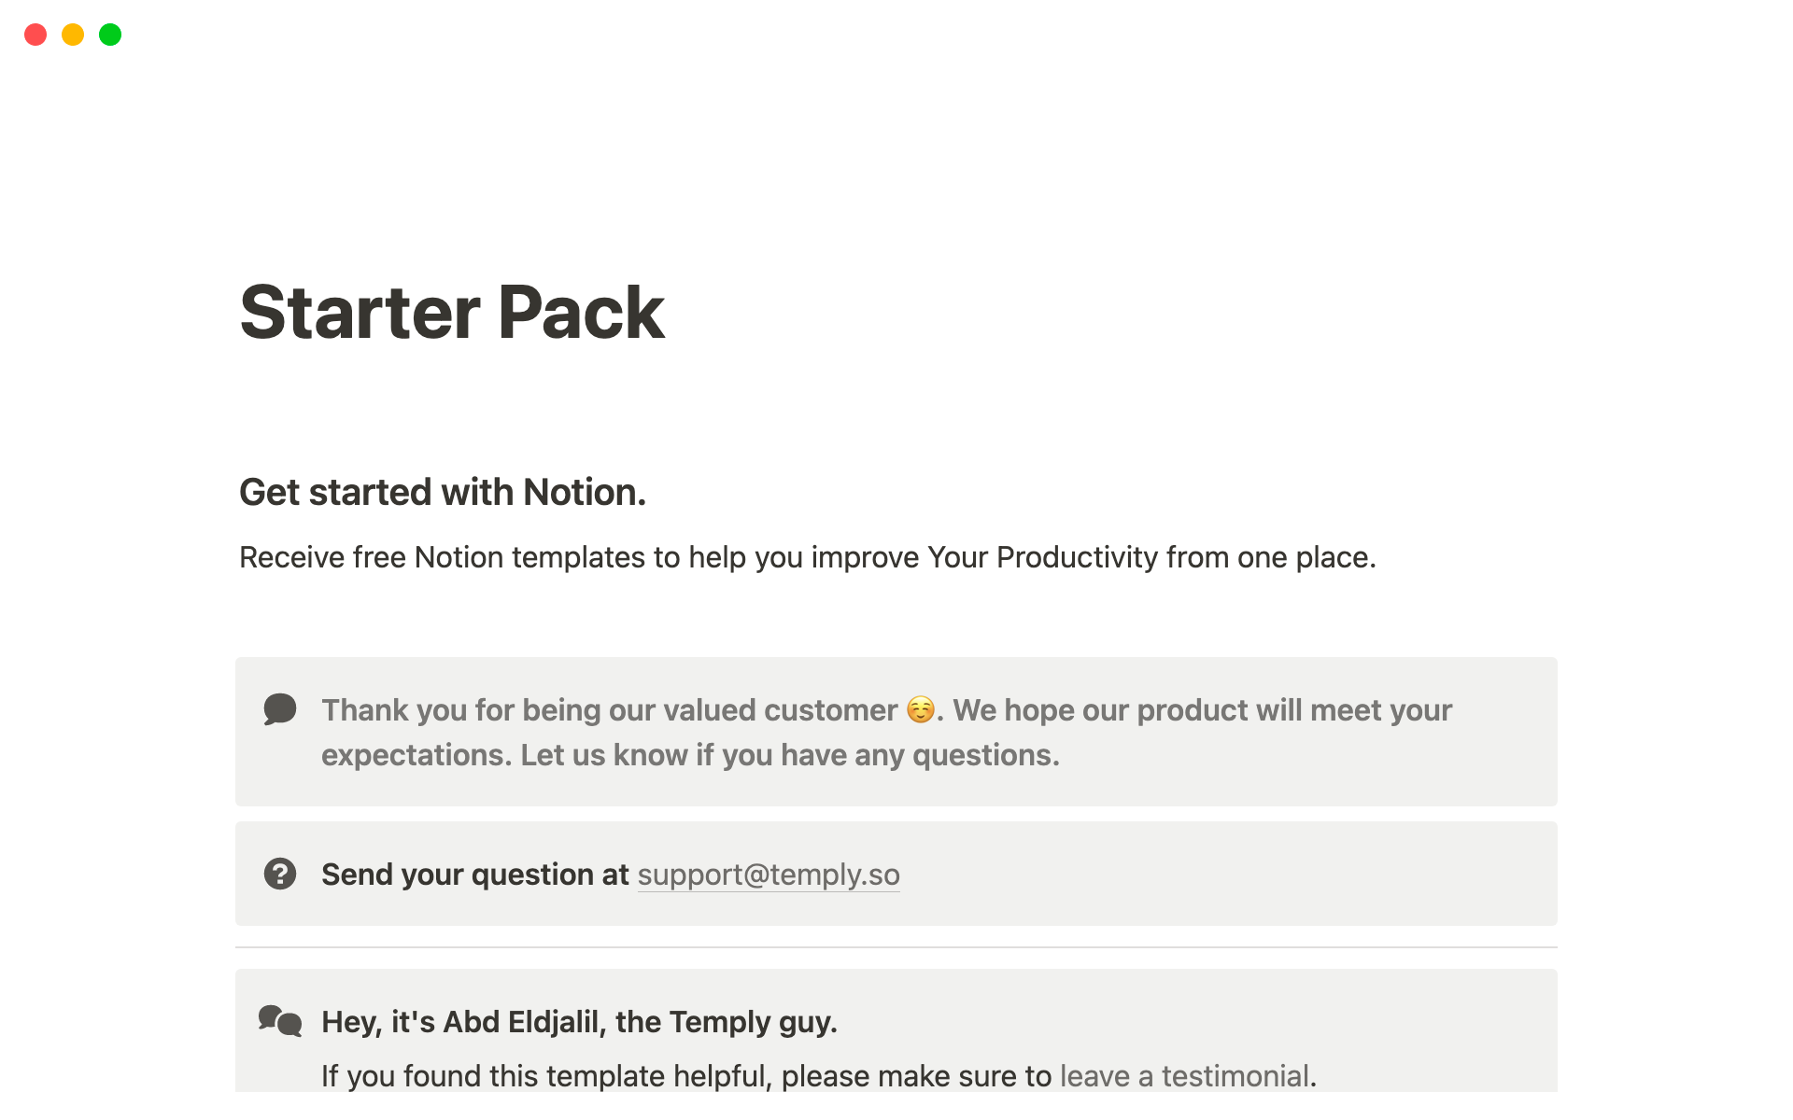Screen dimensions: 1793x1120
Task: Click the horizontal divider line between callouts
Action: click(896, 947)
